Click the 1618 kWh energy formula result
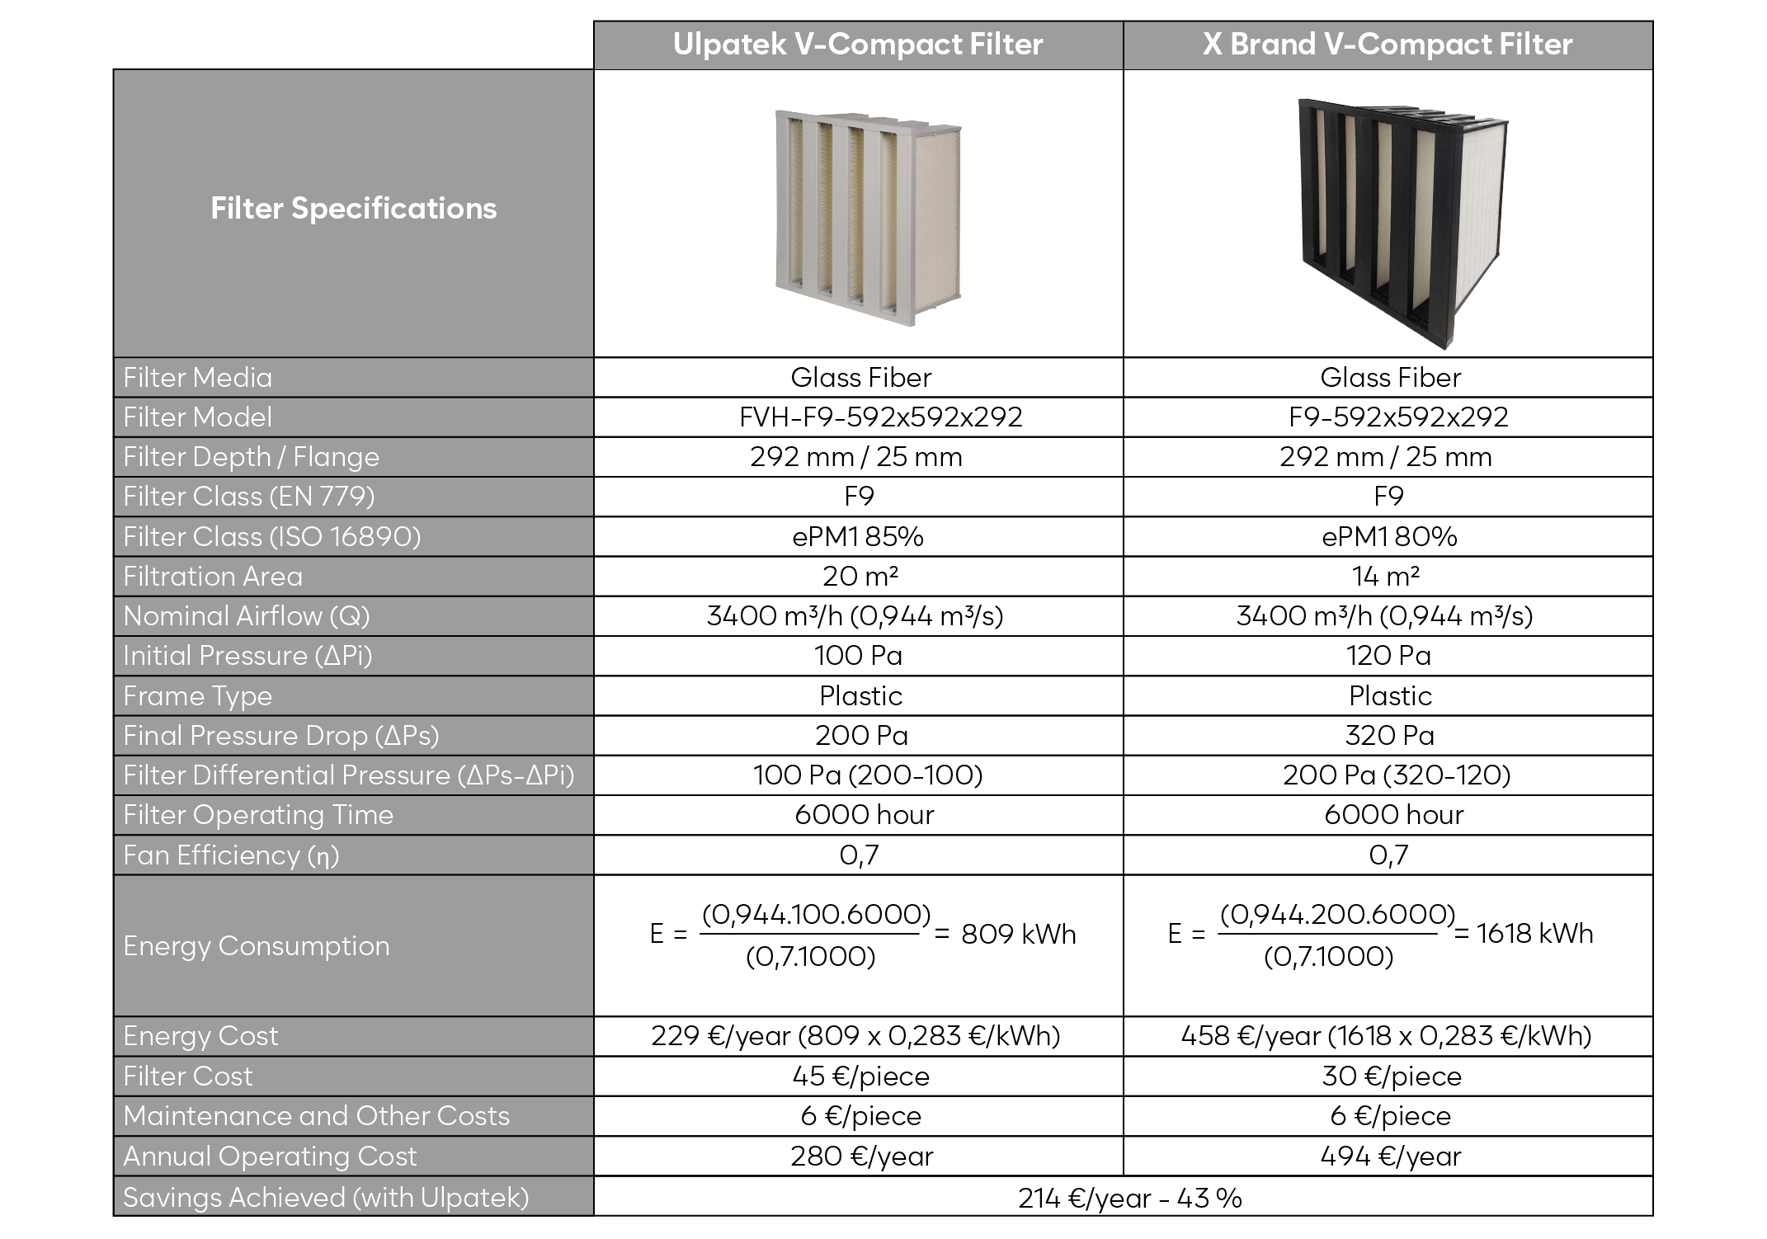Image resolution: width=1767 pixels, height=1239 pixels. (1534, 934)
